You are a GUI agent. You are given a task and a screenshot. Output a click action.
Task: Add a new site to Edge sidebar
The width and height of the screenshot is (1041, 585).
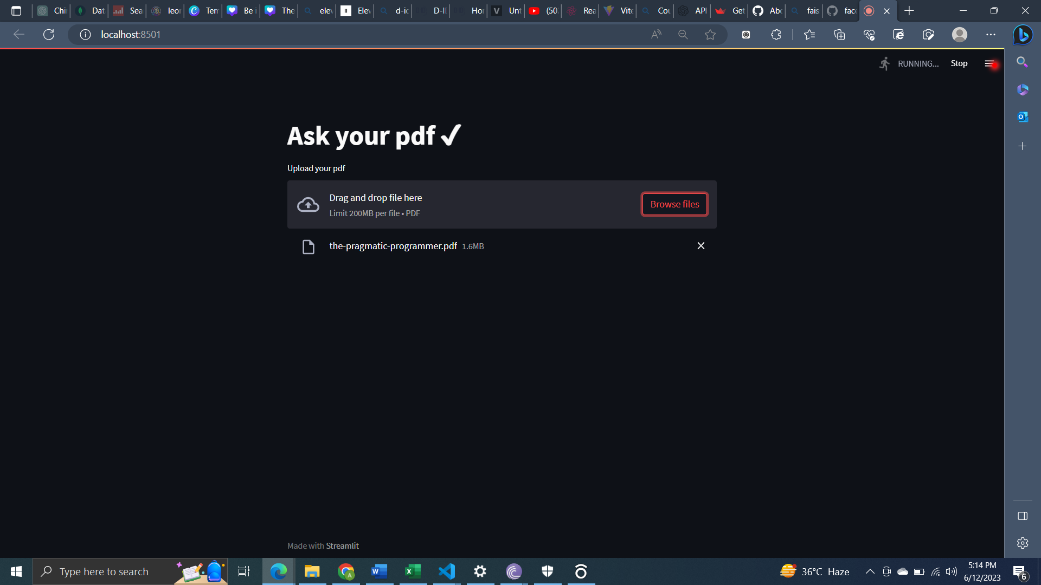1022,146
